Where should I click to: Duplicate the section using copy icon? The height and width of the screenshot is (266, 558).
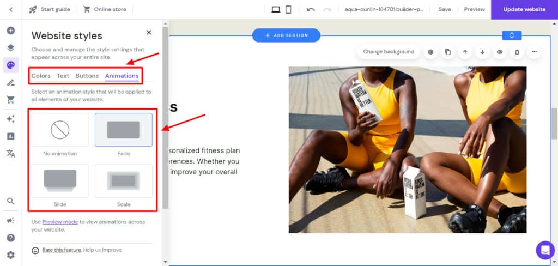(x=448, y=52)
